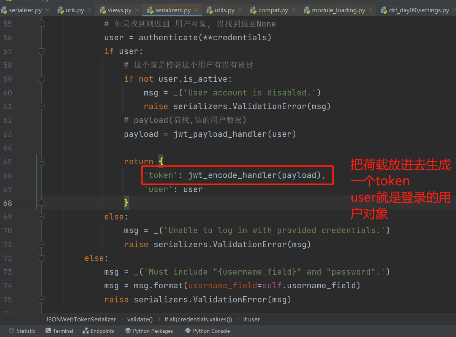Open the module_loading.py tab
Viewport: 456px width, 337px height.
point(339,10)
